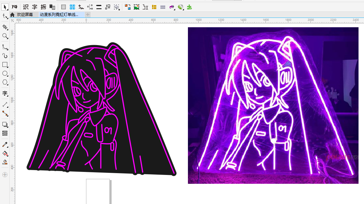The height and width of the screenshot is (204, 364).
Task: Select the Crop tool
Action: [5, 27]
